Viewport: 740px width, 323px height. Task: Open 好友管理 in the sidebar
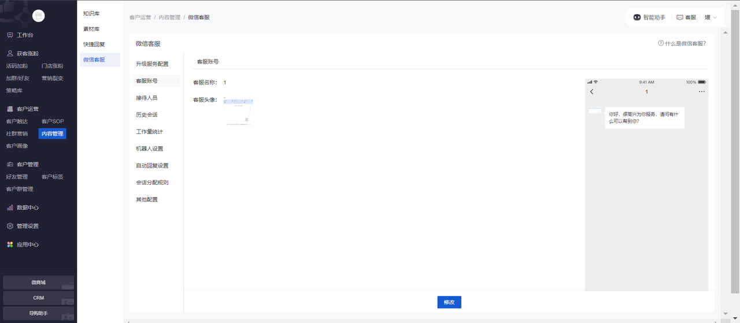[17, 177]
